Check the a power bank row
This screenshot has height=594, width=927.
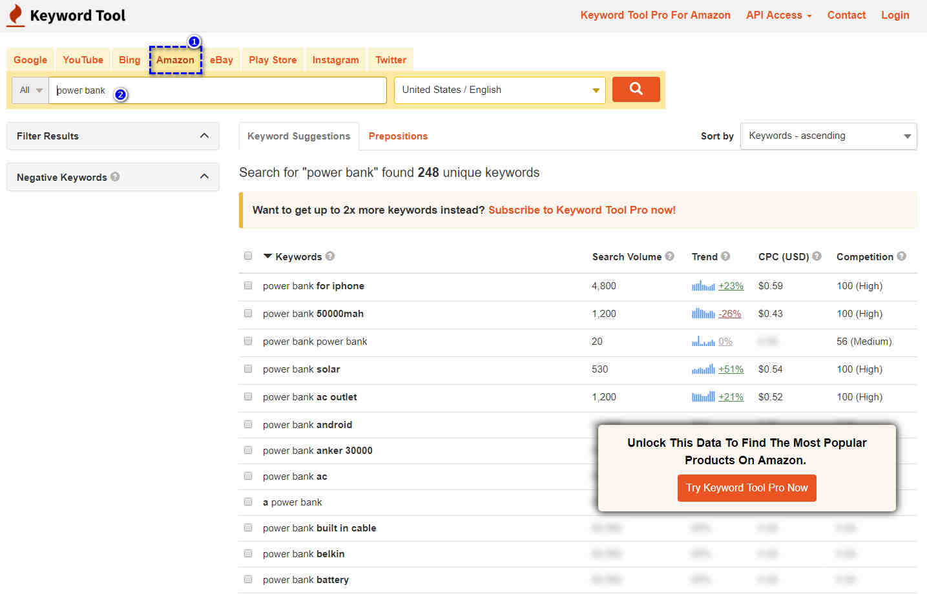248,502
